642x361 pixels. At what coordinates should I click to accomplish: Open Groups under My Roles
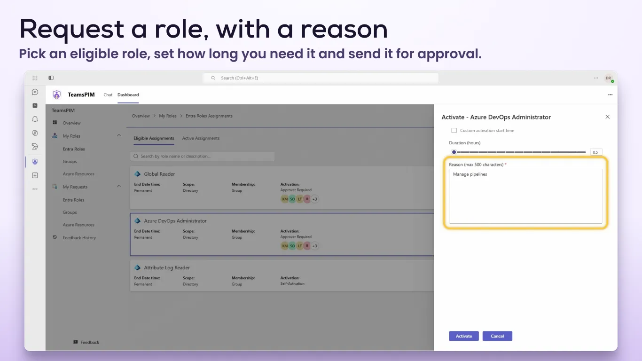70,162
